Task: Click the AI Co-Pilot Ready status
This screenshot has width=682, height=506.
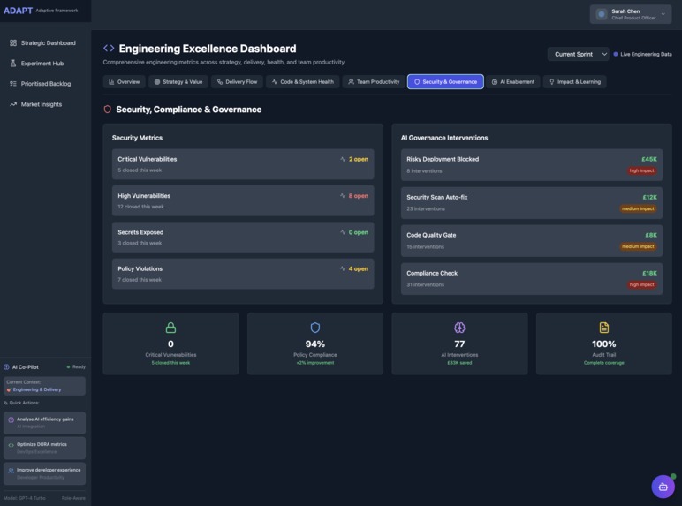Action: pos(76,366)
